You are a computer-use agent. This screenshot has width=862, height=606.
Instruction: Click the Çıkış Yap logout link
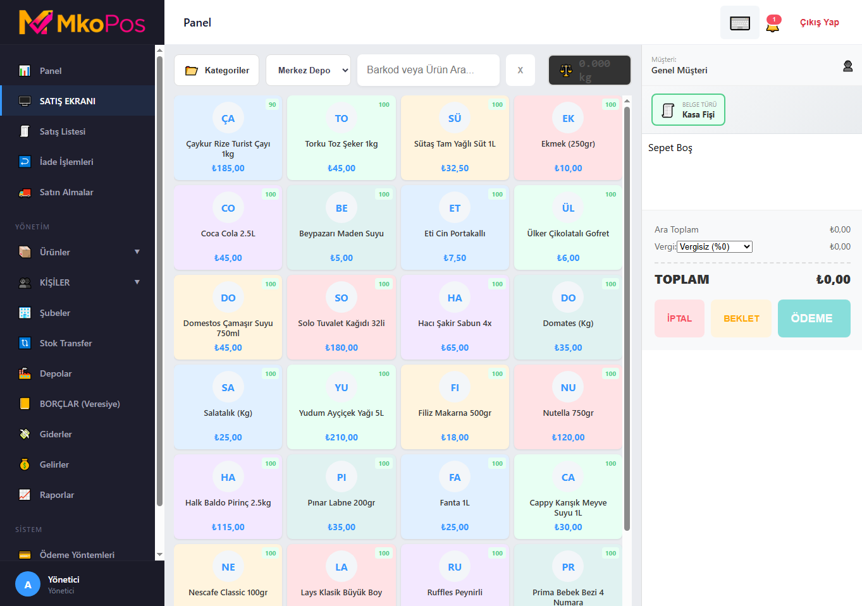click(818, 21)
